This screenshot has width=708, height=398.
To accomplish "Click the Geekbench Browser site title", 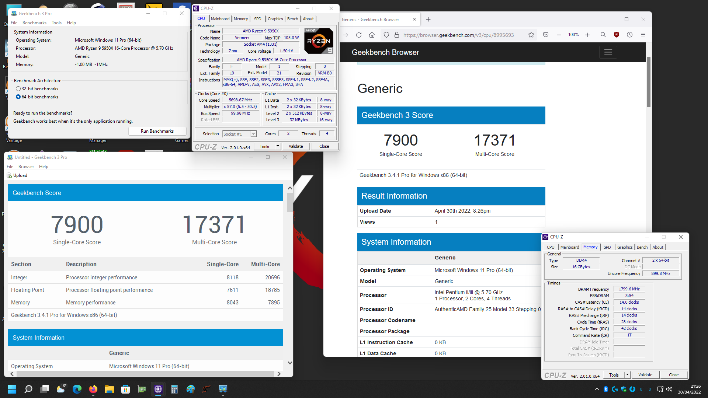I will [385, 52].
